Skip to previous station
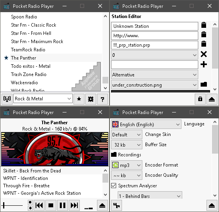The image size is (219, 212). point(39,205)
